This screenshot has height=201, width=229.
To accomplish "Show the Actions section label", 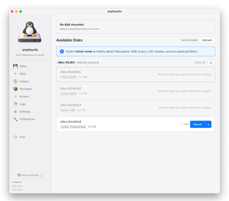I will (24, 96).
